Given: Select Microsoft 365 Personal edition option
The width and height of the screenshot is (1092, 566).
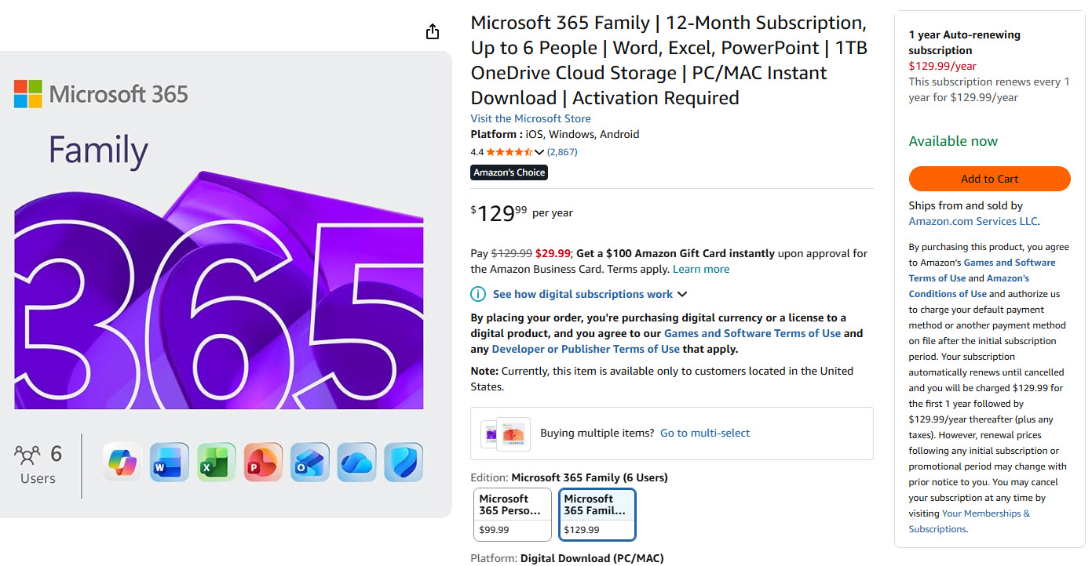Looking at the screenshot, I should 513,514.
